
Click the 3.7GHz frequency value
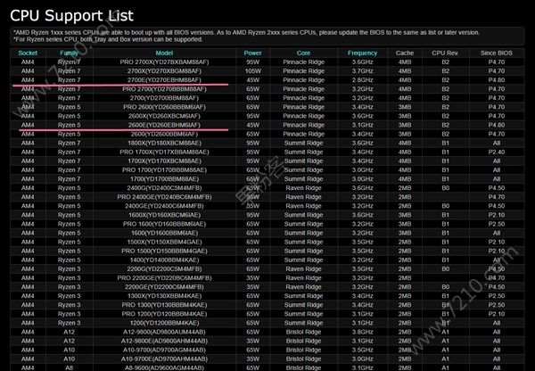pyautogui.click(x=362, y=71)
